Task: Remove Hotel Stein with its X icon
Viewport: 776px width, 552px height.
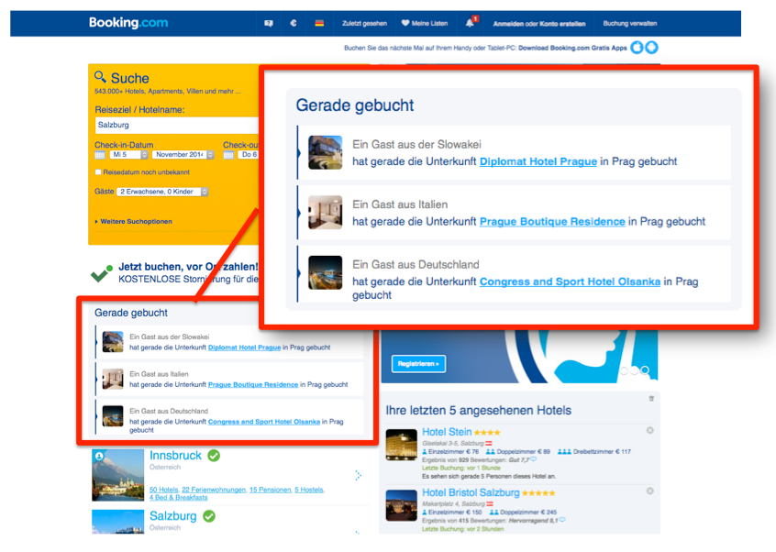Action: point(650,431)
